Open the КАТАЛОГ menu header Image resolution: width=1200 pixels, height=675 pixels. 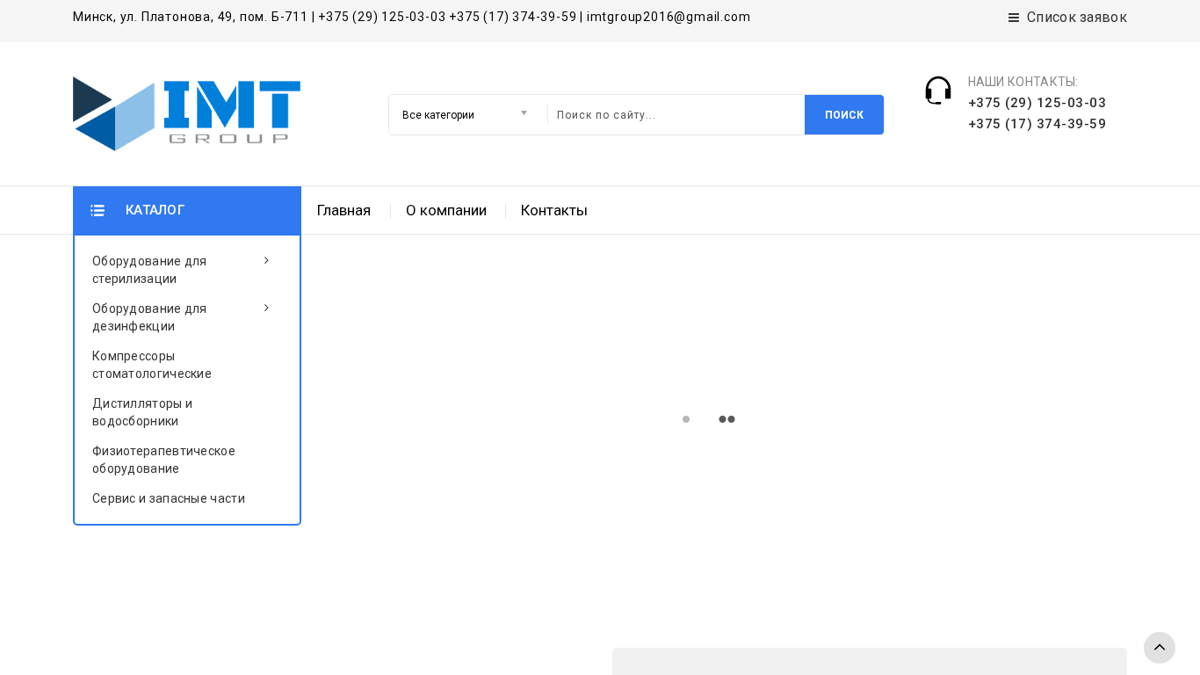tap(187, 210)
